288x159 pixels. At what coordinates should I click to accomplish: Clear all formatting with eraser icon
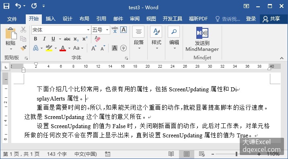pos(97,38)
